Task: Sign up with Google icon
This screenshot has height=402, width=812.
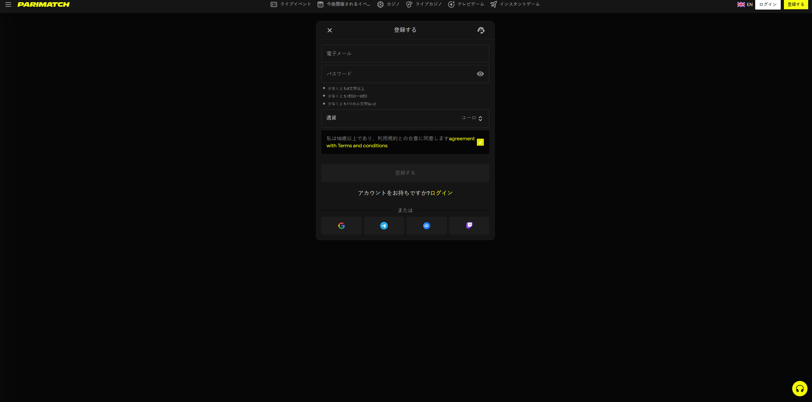Action: pyautogui.click(x=341, y=226)
